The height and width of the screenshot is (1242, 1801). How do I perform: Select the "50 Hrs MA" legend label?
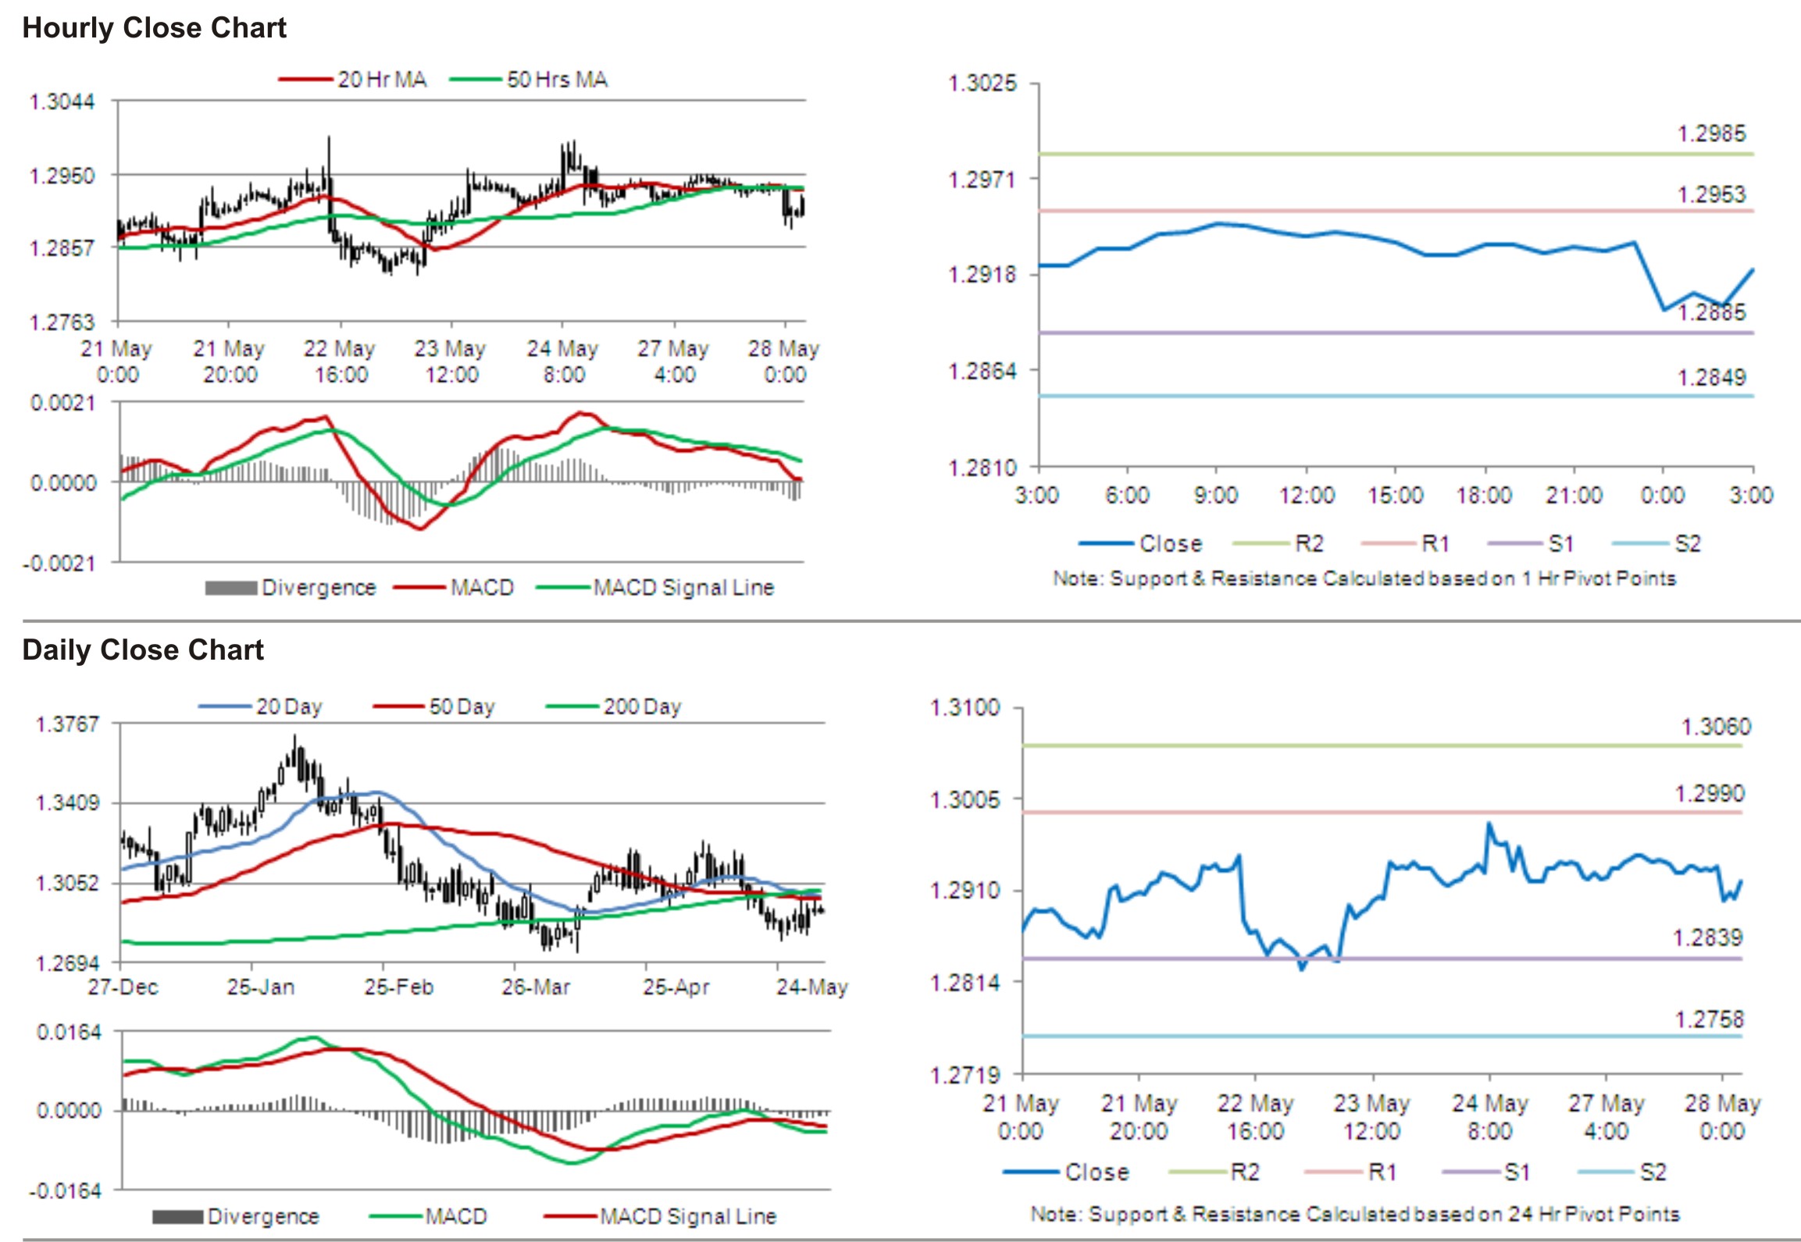point(557,80)
